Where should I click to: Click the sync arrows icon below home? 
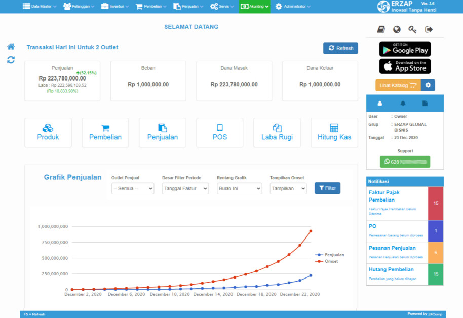(x=11, y=60)
